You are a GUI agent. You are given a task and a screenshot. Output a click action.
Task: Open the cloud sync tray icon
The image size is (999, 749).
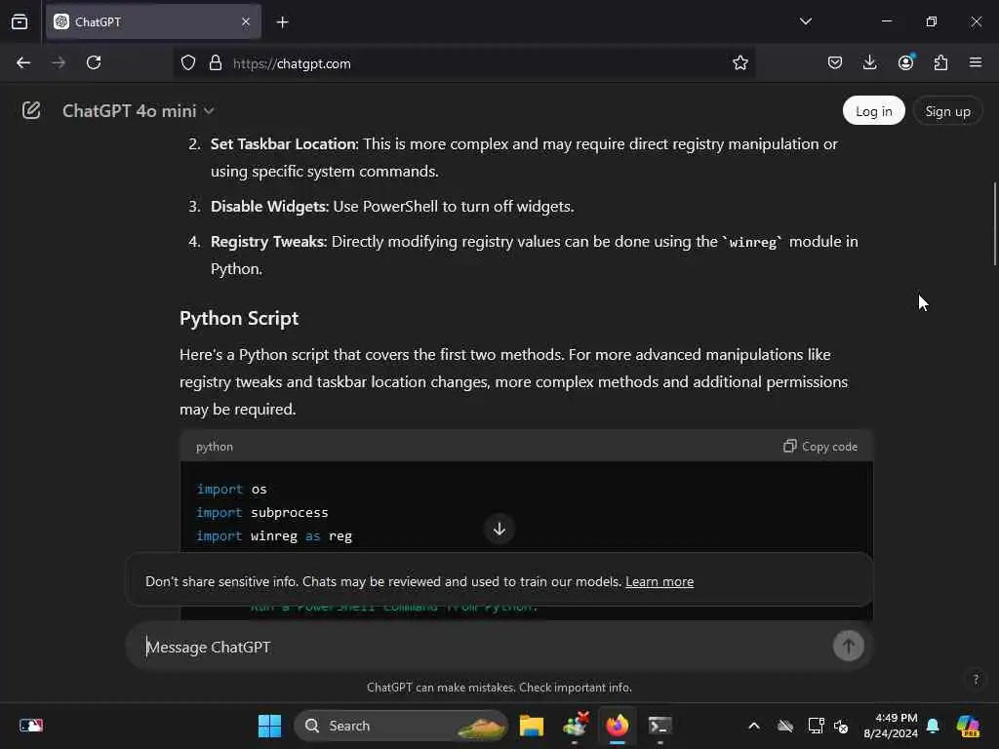click(x=785, y=726)
